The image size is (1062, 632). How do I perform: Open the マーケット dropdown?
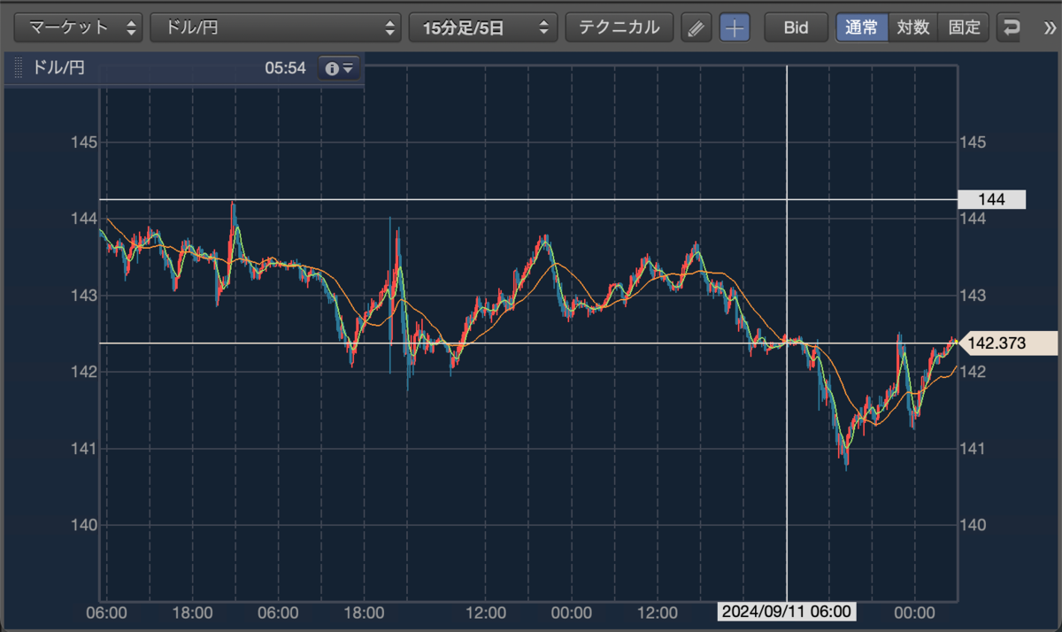pos(79,27)
